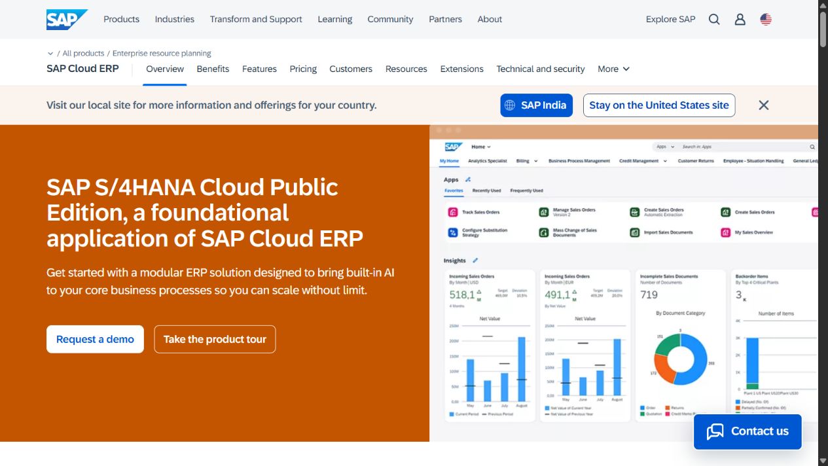Click Track Sales Orders tile icon in screenshot

pos(452,212)
